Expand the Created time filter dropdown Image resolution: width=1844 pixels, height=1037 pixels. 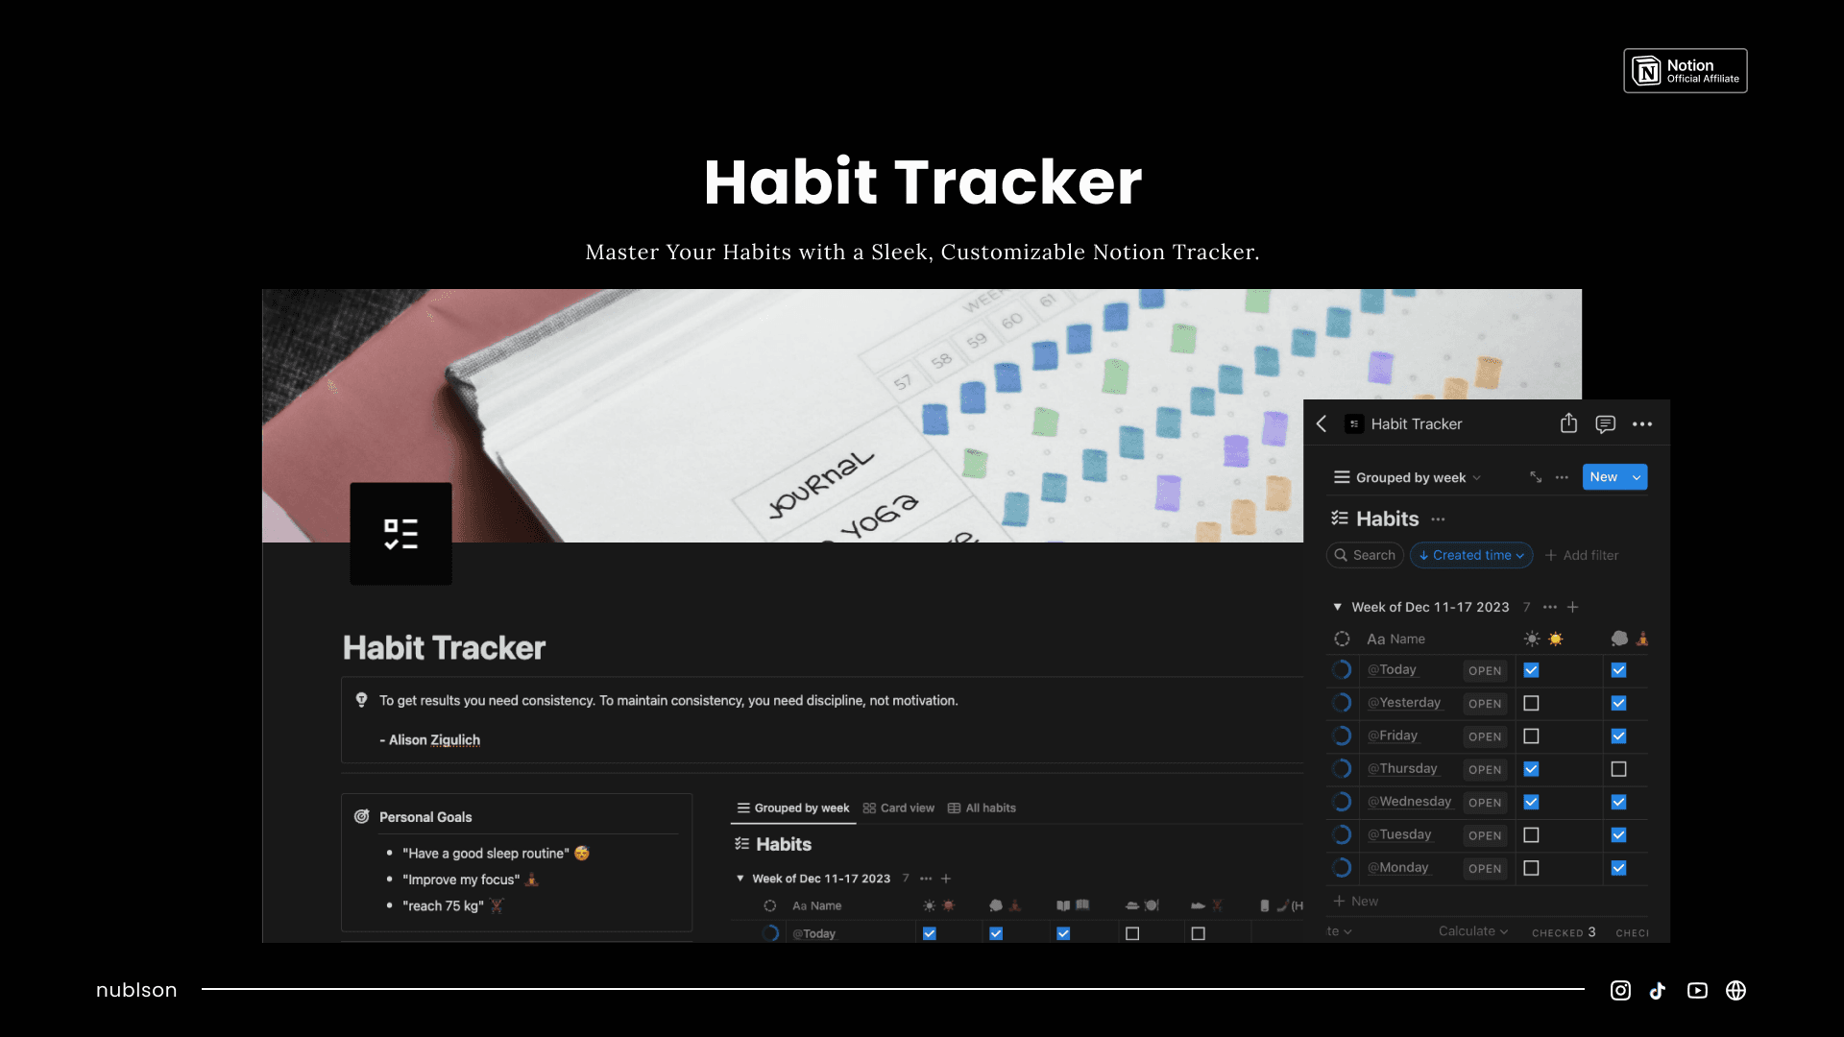tap(1471, 555)
